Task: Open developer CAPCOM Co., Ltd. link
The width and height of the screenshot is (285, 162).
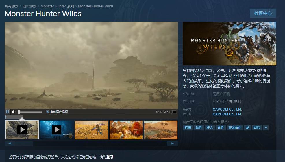Action: [x=227, y=110]
